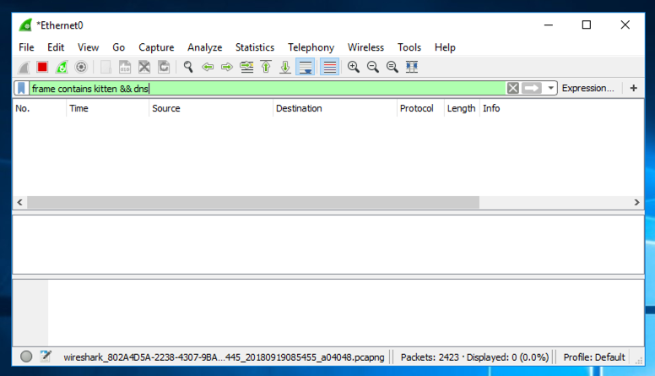The image size is (655, 376).
Task: Jump to the first packet
Action: point(266,67)
